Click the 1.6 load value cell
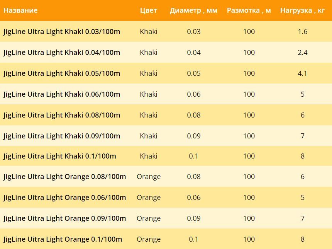The image size is (332, 249). click(302, 32)
